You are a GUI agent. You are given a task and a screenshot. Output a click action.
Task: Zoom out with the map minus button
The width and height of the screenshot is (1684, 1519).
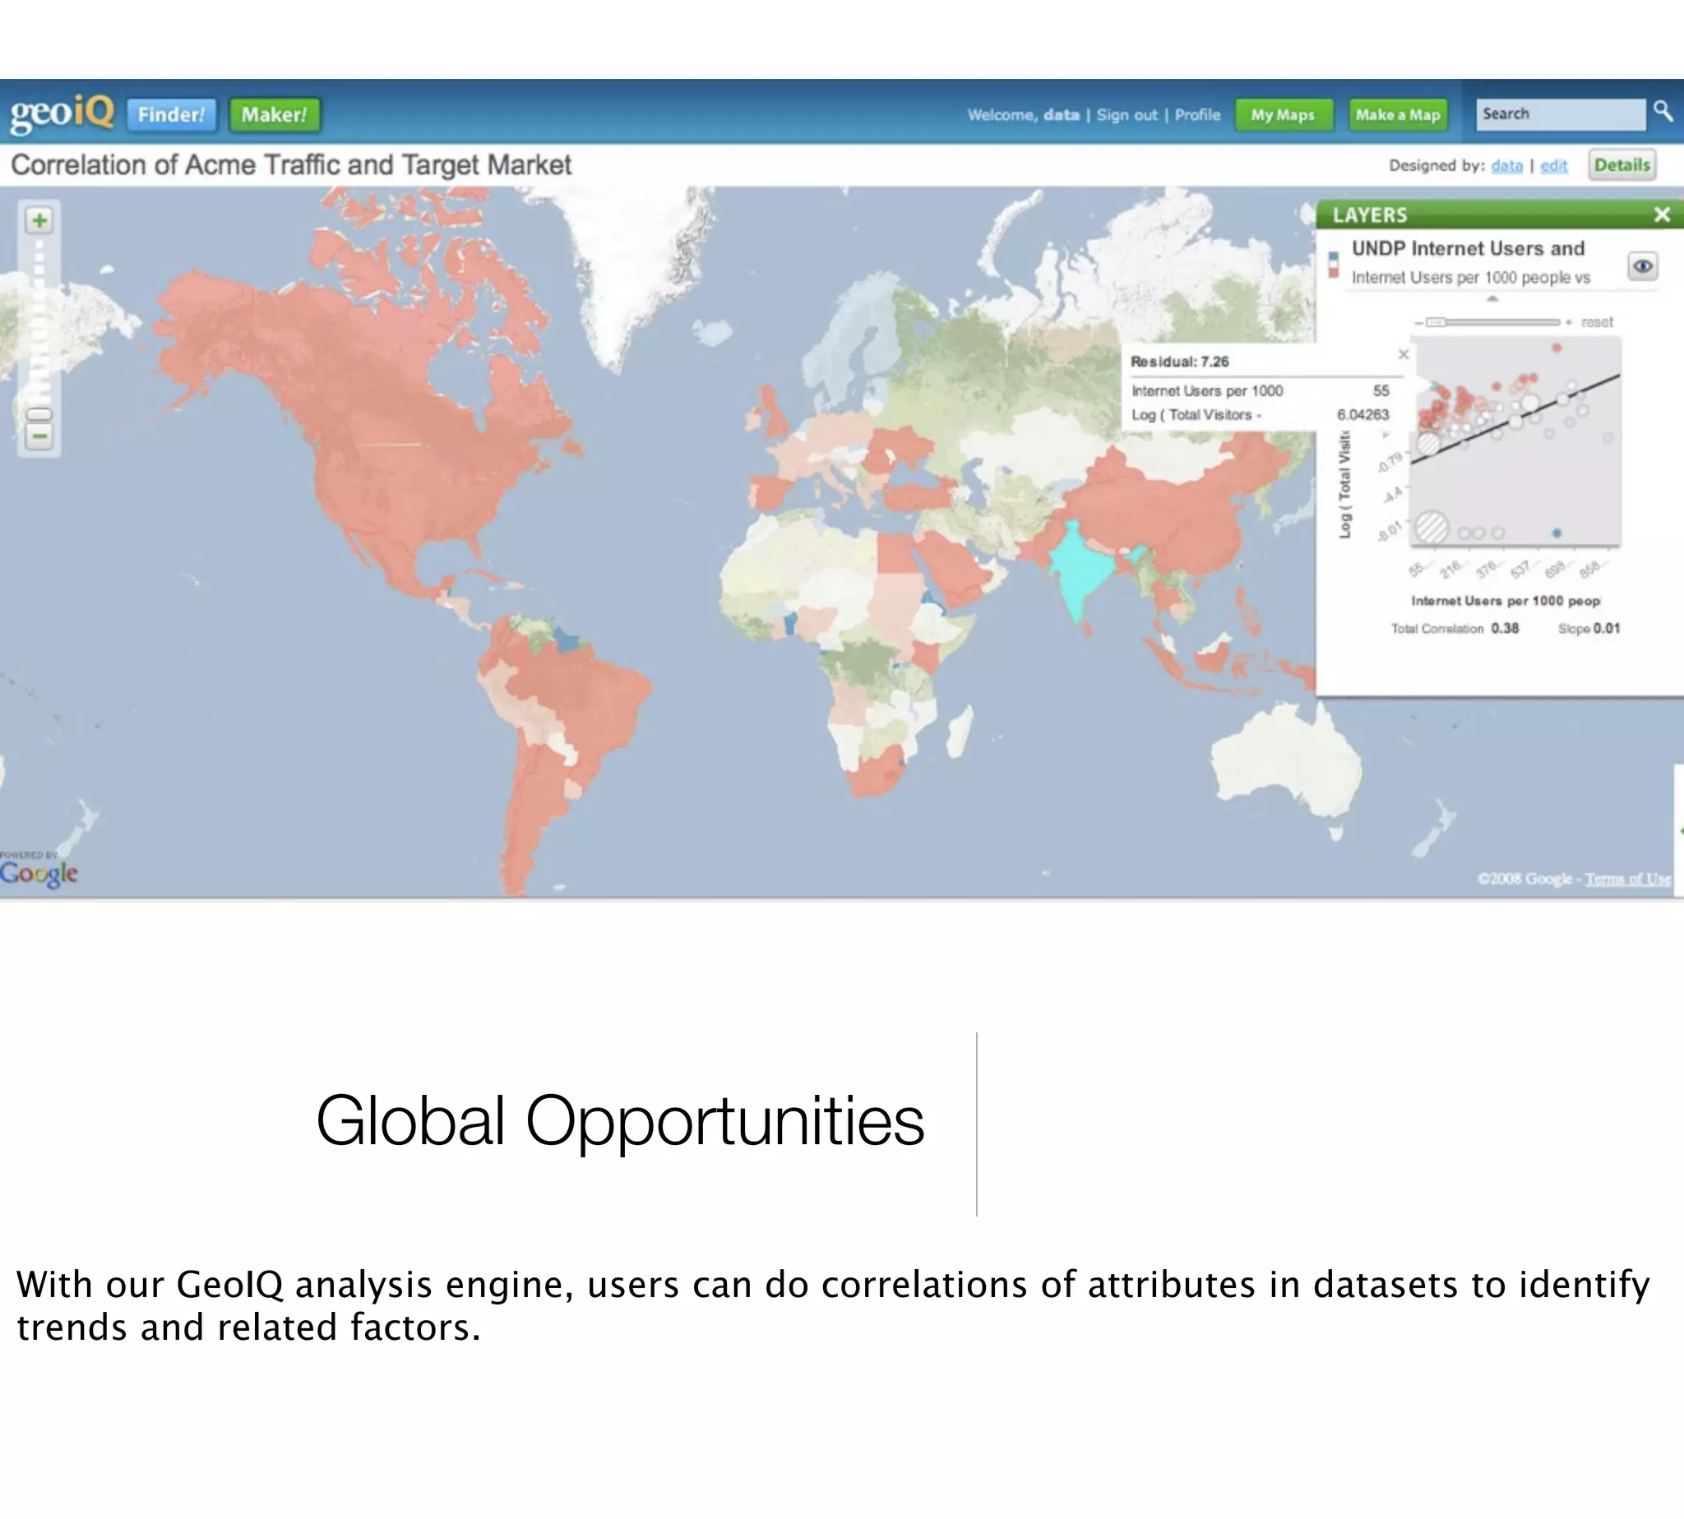[39, 436]
